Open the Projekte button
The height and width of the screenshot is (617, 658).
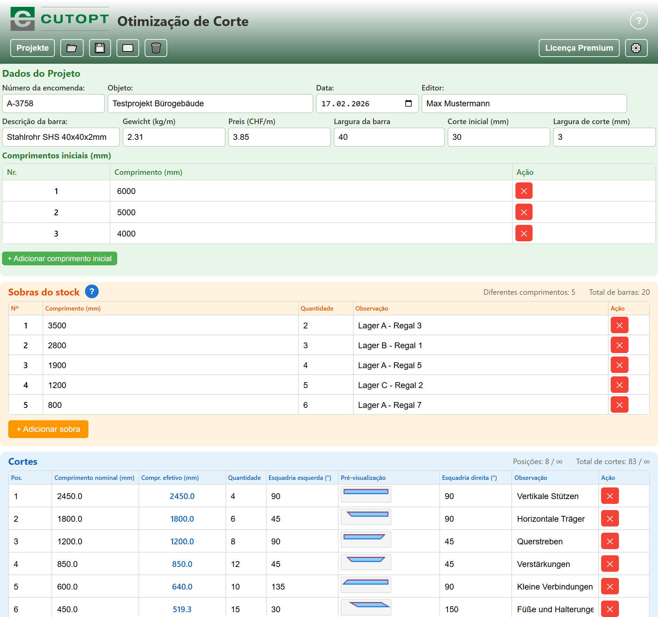click(33, 48)
